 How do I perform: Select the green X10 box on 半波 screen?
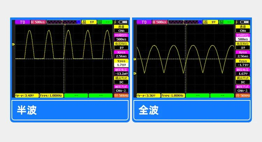coord(105,22)
